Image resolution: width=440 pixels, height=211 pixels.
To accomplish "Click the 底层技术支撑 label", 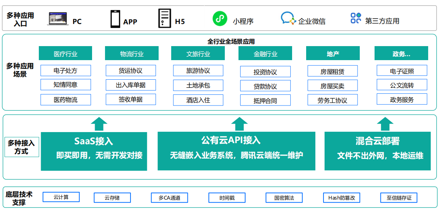I will [19, 198].
